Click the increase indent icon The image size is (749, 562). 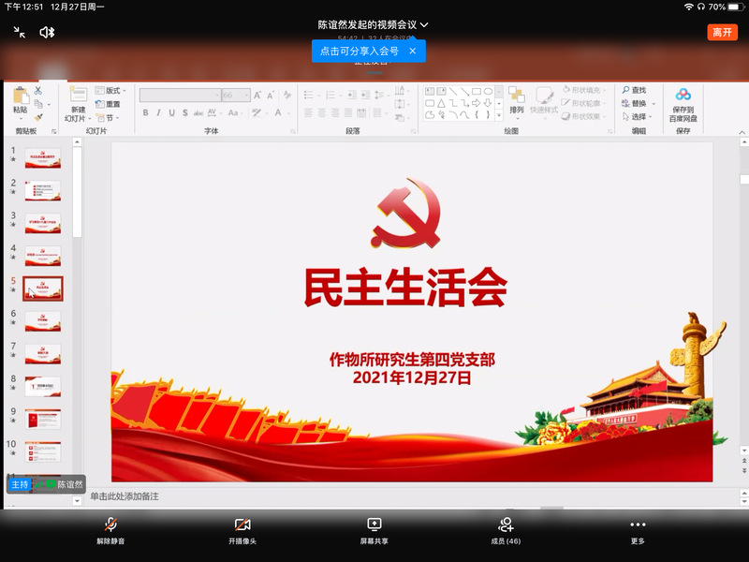click(x=365, y=96)
